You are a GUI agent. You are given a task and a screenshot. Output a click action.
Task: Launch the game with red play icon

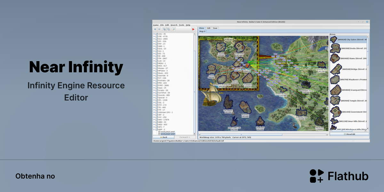click(193, 29)
